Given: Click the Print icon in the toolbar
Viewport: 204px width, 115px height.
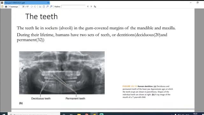Looking at the screenshot, I should pyautogui.click(x=6, y=6).
